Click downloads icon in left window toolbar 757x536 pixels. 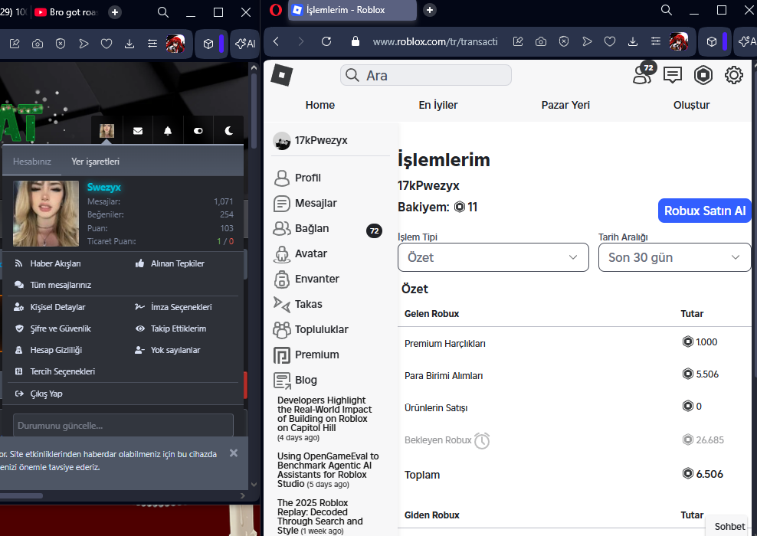pos(129,44)
